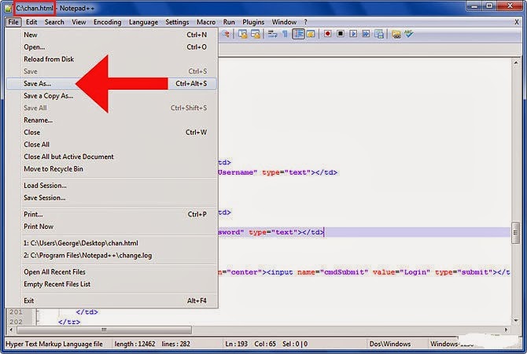The image size is (527, 354).
Task: Choose Close All menu entry
Action: pyautogui.click(x=111, y=145)
